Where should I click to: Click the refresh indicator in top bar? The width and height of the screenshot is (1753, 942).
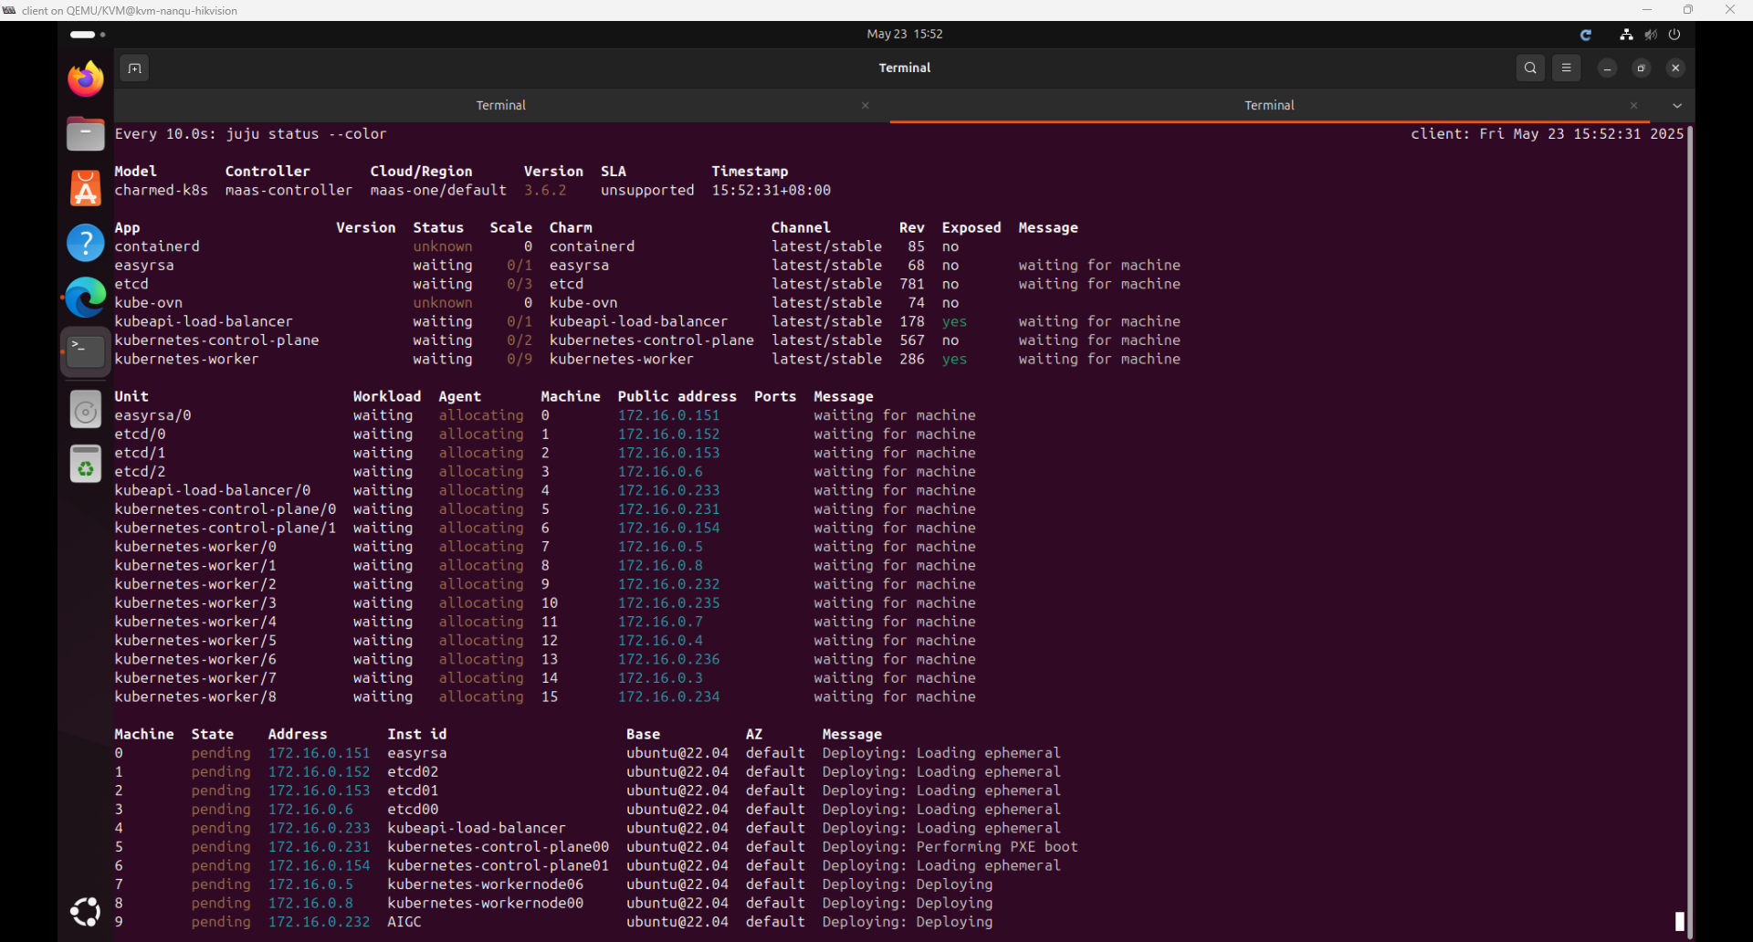tap(1586, 35)
